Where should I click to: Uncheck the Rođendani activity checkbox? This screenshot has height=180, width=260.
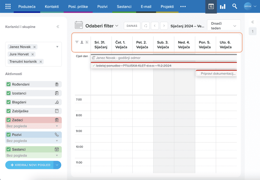[x=8, y=84]
